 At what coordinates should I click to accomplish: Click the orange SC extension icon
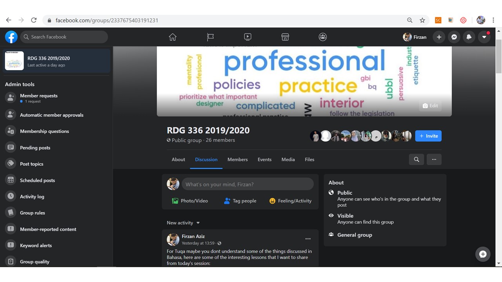(438, 20)
